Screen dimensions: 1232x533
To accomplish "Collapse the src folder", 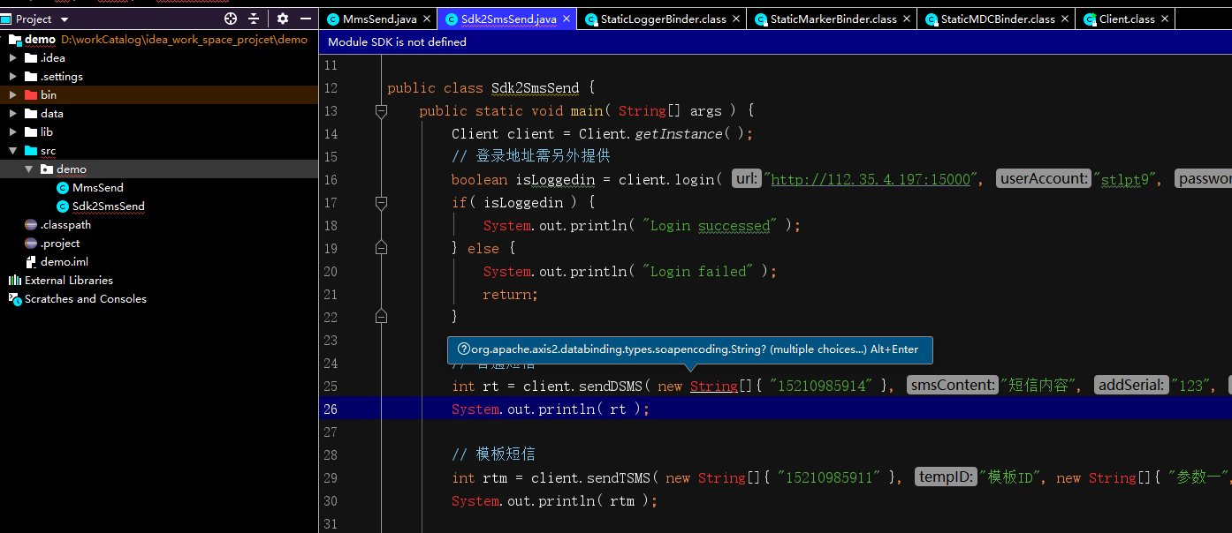I will (14, 150).
